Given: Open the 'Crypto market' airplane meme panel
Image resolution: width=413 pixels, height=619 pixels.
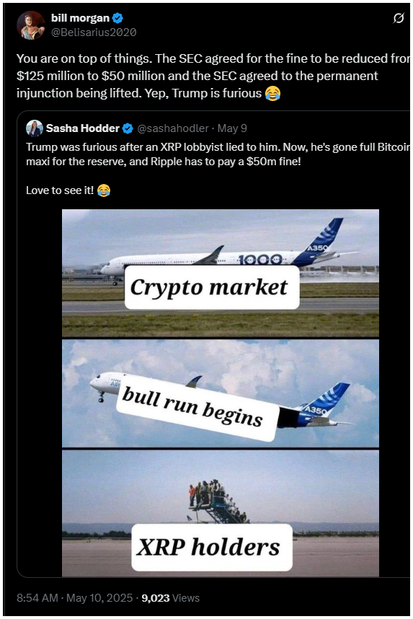Looking at the screenshot, I should [x=221, y=273].
